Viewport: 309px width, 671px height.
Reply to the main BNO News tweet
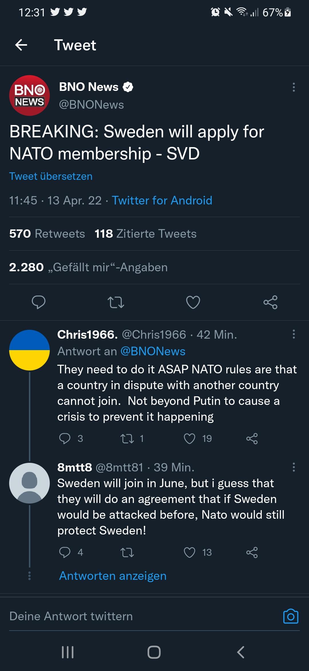39,302
